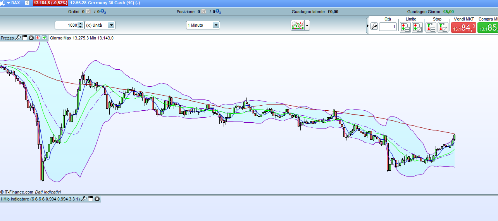Open the Unità units dropdown
This screenshot has width=498, height=221.
(111, 25)
